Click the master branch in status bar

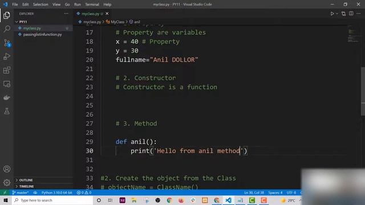tap(21, 192)
